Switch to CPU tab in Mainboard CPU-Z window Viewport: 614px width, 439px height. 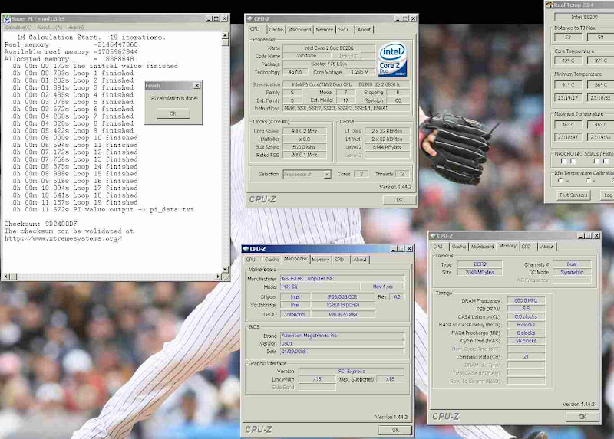tap(251, 260)
